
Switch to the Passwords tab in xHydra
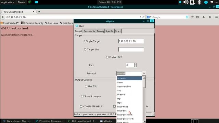89,31
